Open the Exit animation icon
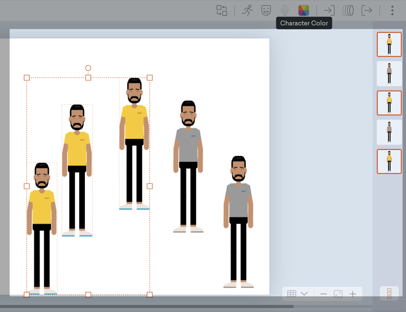 [x=367, y=10]
